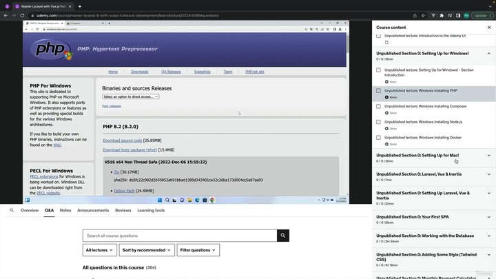Click the play icon under Windows Installing Docker
This screenshot has height=279, width=496.
tap(387, 144)
